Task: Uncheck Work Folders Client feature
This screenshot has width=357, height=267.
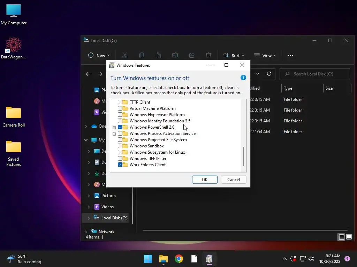Action: (120, 164)
